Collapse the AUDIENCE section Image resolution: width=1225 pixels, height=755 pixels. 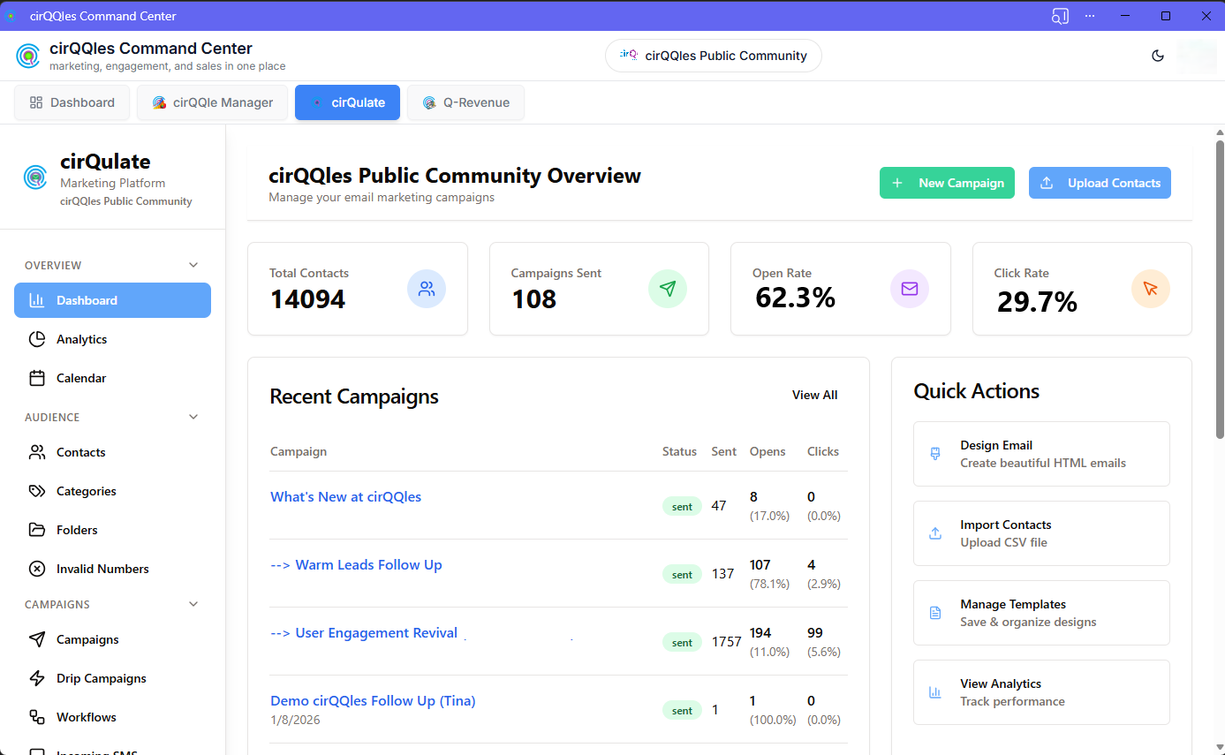point(193,417)
